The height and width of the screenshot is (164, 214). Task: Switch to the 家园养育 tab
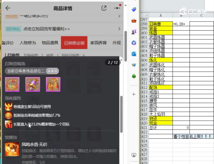pyautogui.click(x=98, y=43)
